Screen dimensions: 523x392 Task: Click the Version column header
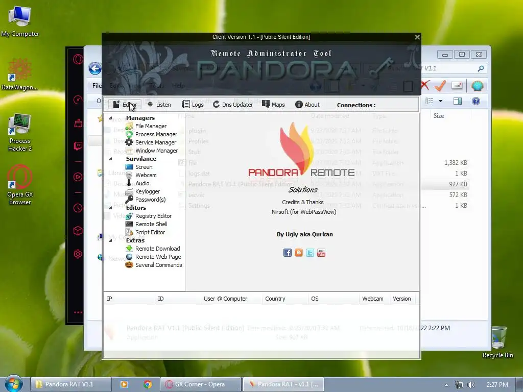pyautogui.click(x=402, y=299)
